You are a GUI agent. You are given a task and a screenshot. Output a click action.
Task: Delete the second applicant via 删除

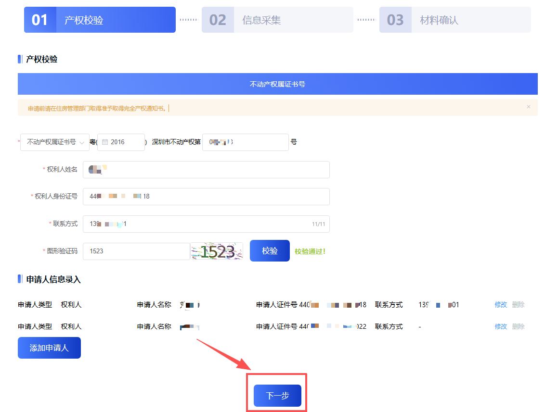click(518, 326)
